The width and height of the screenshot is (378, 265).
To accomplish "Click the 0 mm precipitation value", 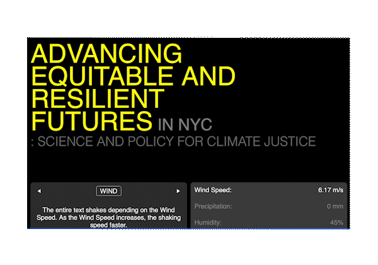I will (x=335, y=206).
